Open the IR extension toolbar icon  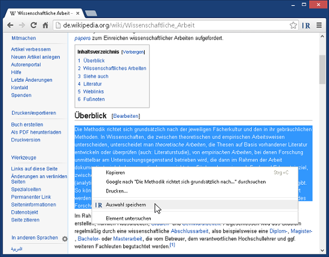point(306,26)
